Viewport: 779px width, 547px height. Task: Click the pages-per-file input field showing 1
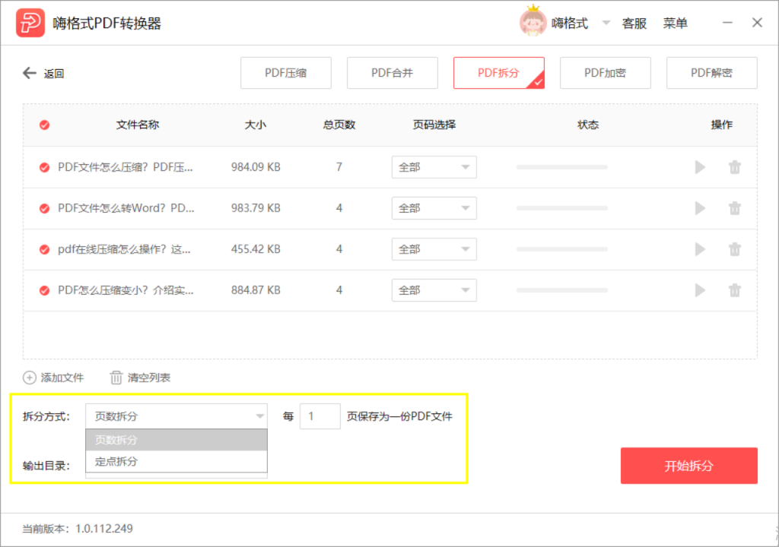[x=320, y=416]
